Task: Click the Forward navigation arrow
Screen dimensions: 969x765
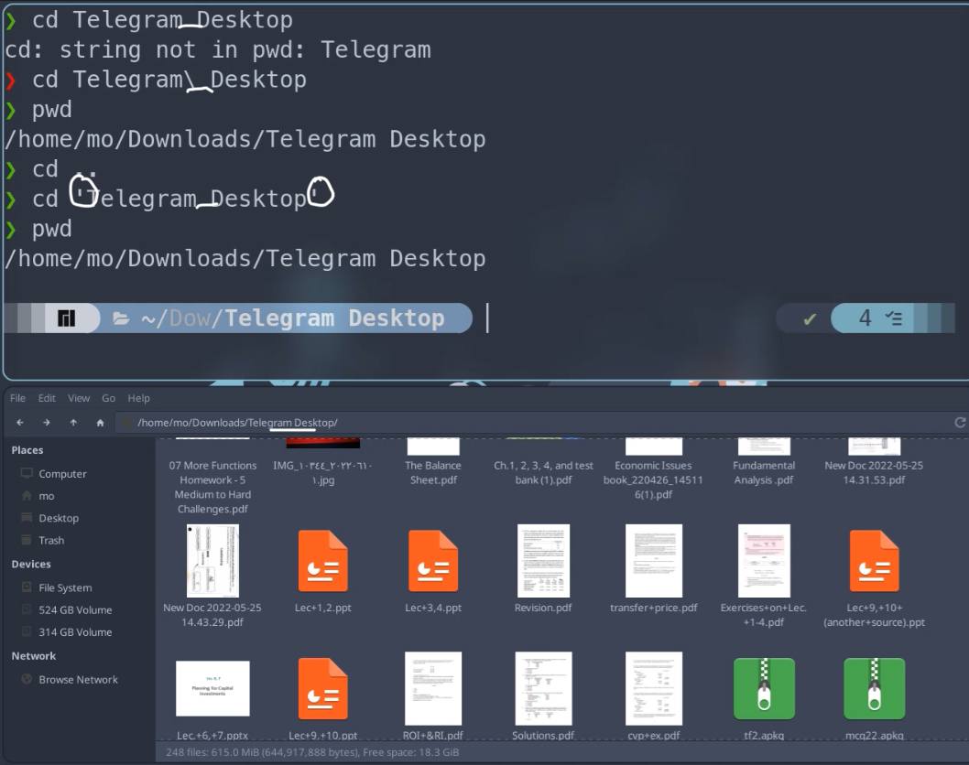Action: (x=46, y=423)
